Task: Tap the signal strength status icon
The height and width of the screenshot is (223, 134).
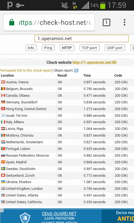Action: tap(85, 5)
